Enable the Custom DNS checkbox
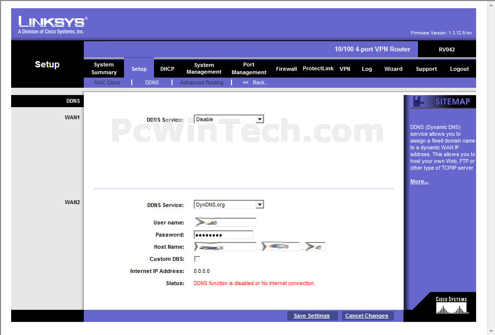Viewport: 495px width, 335px height. pos(197,259)
